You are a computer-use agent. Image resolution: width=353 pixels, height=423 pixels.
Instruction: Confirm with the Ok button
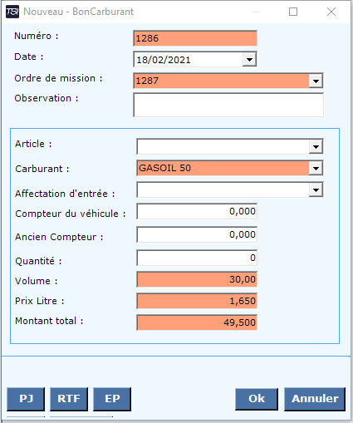coord(257,399)
